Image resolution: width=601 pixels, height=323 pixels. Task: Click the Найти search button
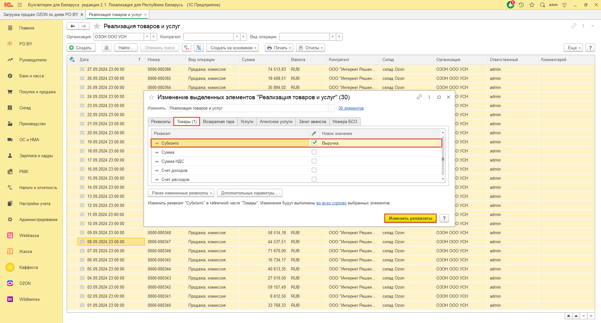coord(126,48)
